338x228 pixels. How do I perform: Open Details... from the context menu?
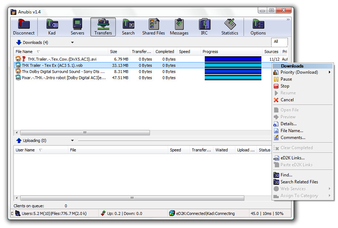click(303, 124)
